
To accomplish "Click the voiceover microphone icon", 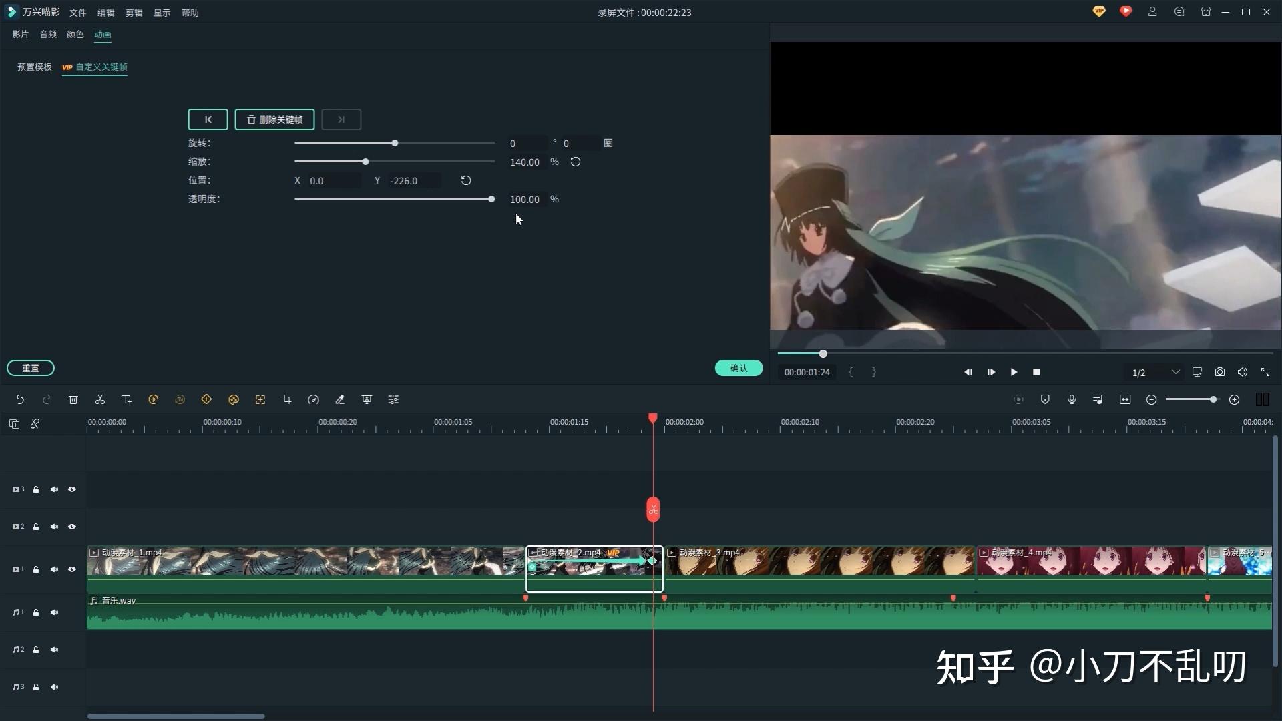I will (x=1072, y=399).
